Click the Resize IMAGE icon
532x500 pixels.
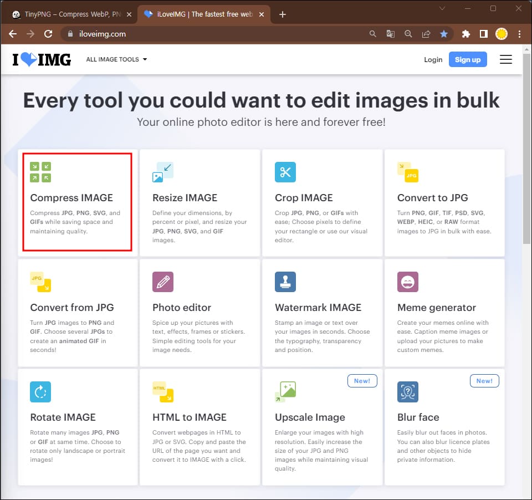point(163,172)
